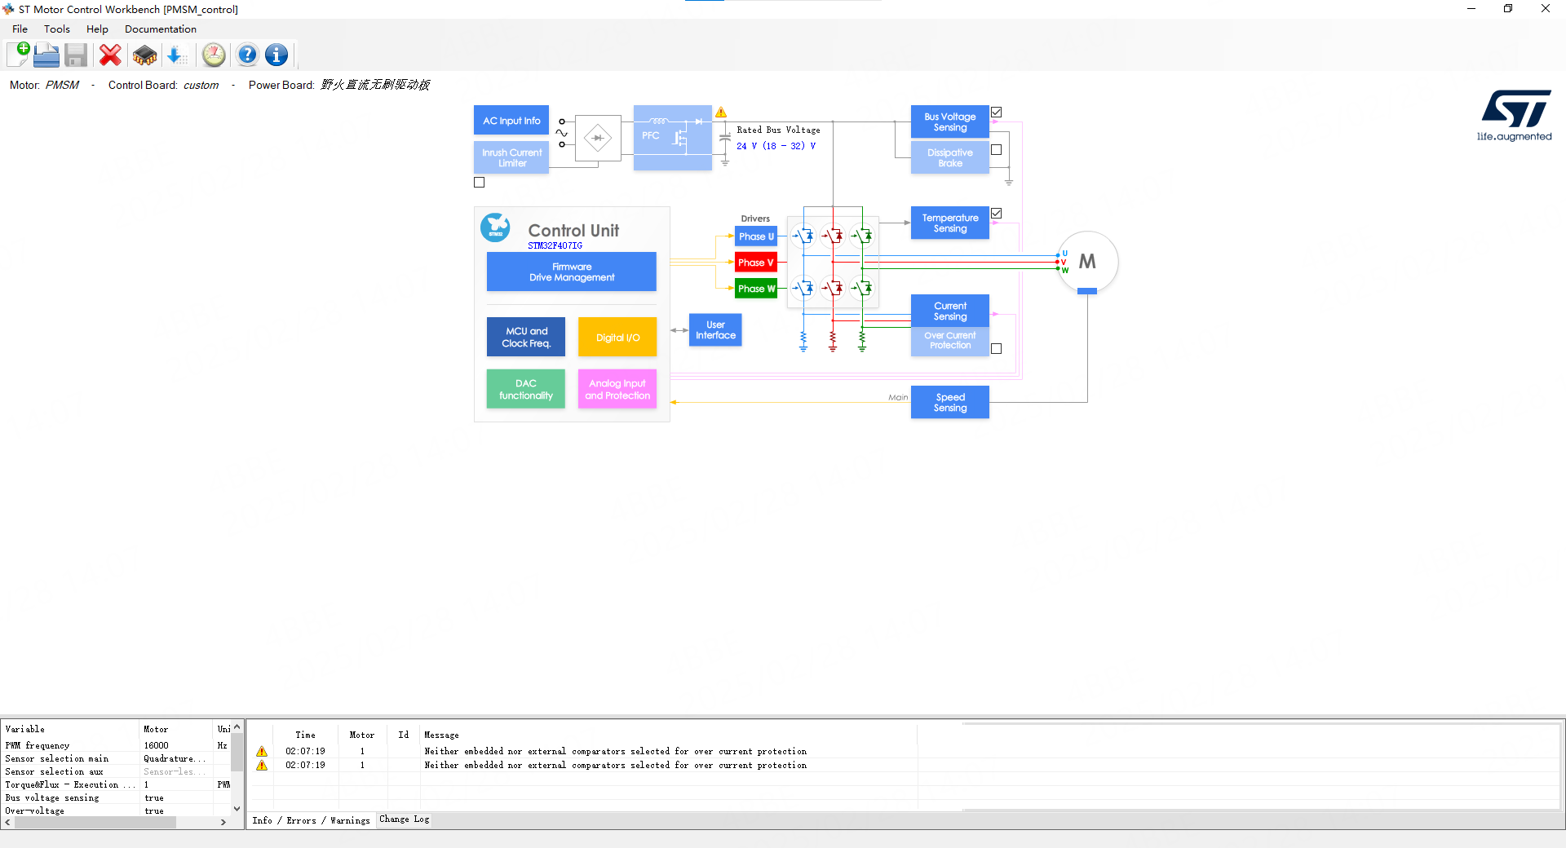Viewport: 1566px width, 848px height.
Task: Open the Dissipative Brake block
Action: coord(950,157)
